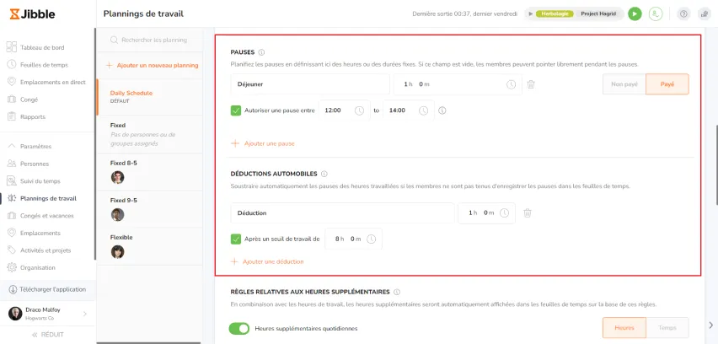The image size is (718, 344).
Task: Open the help question mark icon
Action: [683, 13]
